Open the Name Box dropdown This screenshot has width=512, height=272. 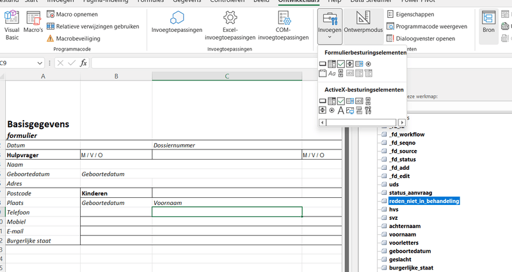pos(40,63)
